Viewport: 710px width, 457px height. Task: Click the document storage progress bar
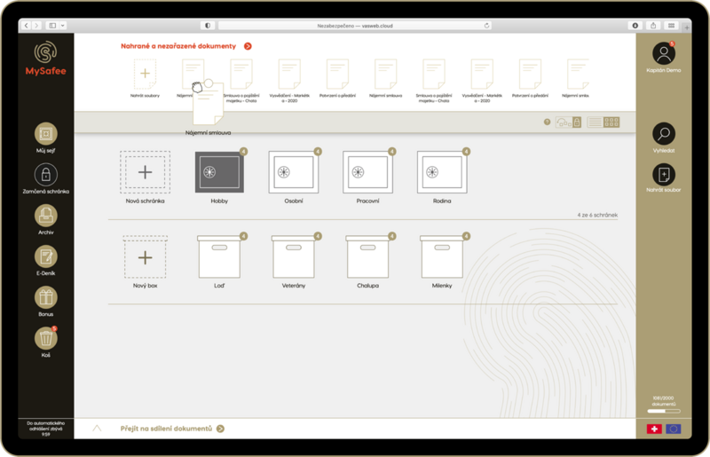coord(663,411)
